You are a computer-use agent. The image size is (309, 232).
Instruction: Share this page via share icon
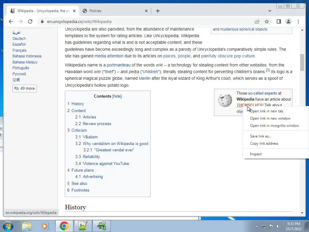[x=257, y=21]
